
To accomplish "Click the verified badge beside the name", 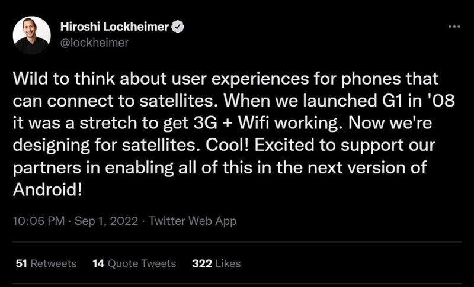I will (x=177, y=27).
